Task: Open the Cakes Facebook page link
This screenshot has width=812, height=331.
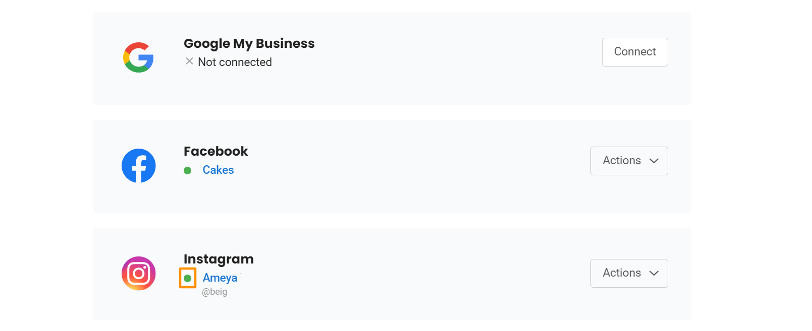Action: tap(218, 170)
